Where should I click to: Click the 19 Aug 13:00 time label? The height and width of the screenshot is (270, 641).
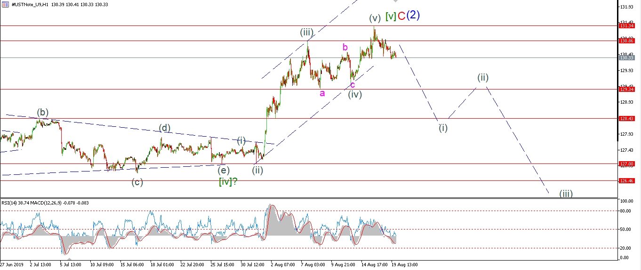tap(404, 264)
